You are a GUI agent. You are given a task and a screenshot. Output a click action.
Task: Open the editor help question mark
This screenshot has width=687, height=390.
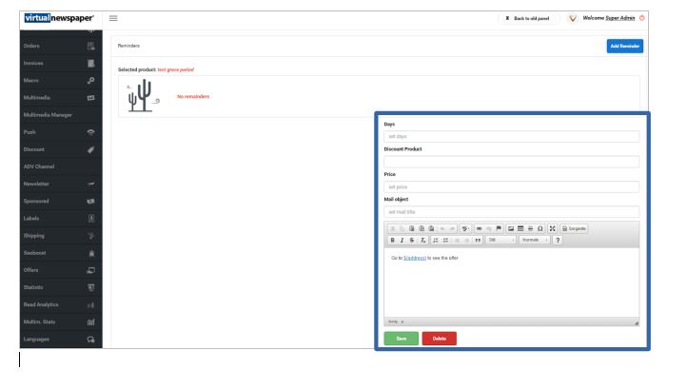click(557, 241)
